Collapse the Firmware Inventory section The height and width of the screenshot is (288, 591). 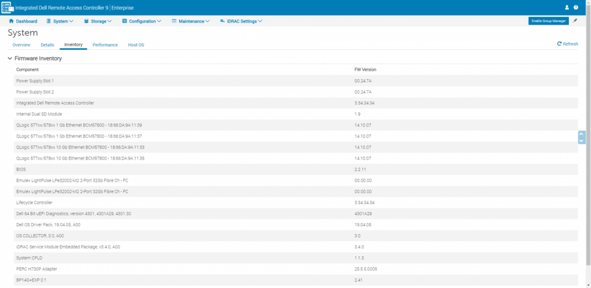tap(10, 59)
